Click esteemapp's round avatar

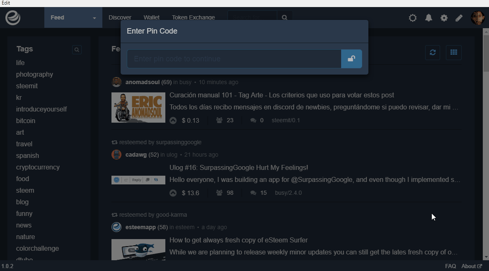coord(116,227)
